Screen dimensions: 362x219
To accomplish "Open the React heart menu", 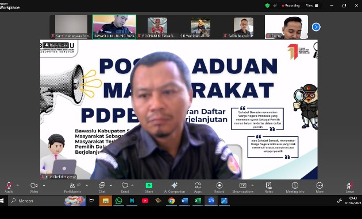I will pos(125,187).
